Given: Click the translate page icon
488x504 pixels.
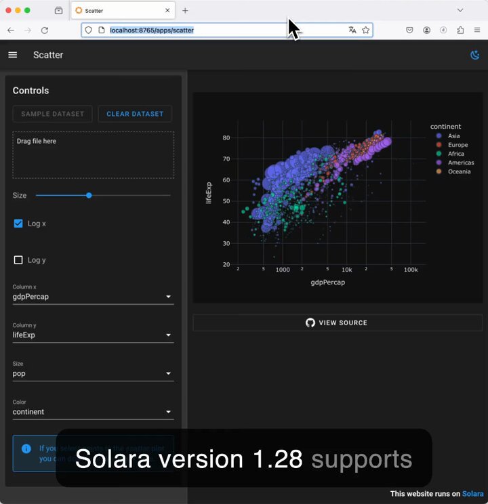Looking at the screenshot, I should [x=352, y=30].
